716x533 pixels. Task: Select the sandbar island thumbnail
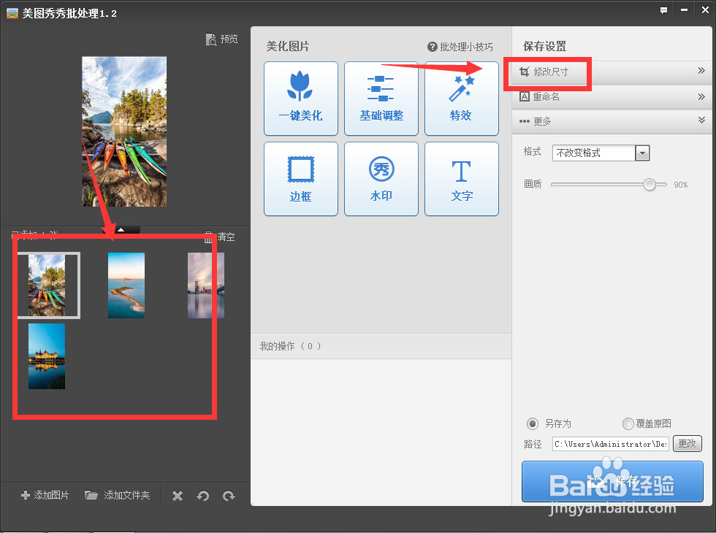click(126, 285)
